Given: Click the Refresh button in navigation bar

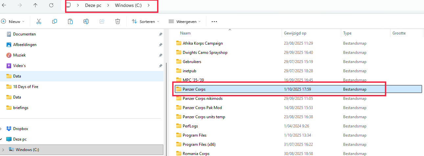Looking at the screenshot, I should pos(51,5).
